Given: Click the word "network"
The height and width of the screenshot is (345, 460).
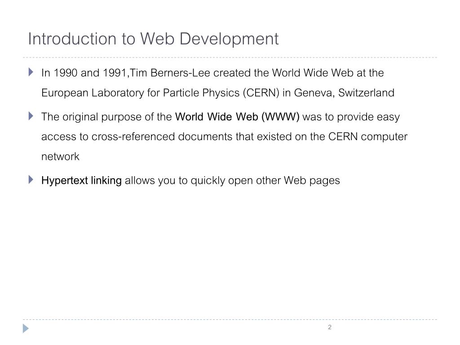Looking at the screenshot, I should coord(61,157).
